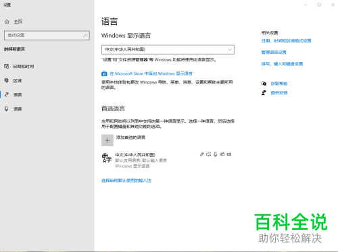This screenshot has height=252, width=338.
Task: Open 选择始终默认使用的输入法 link
Action: [x=126, y=181]
